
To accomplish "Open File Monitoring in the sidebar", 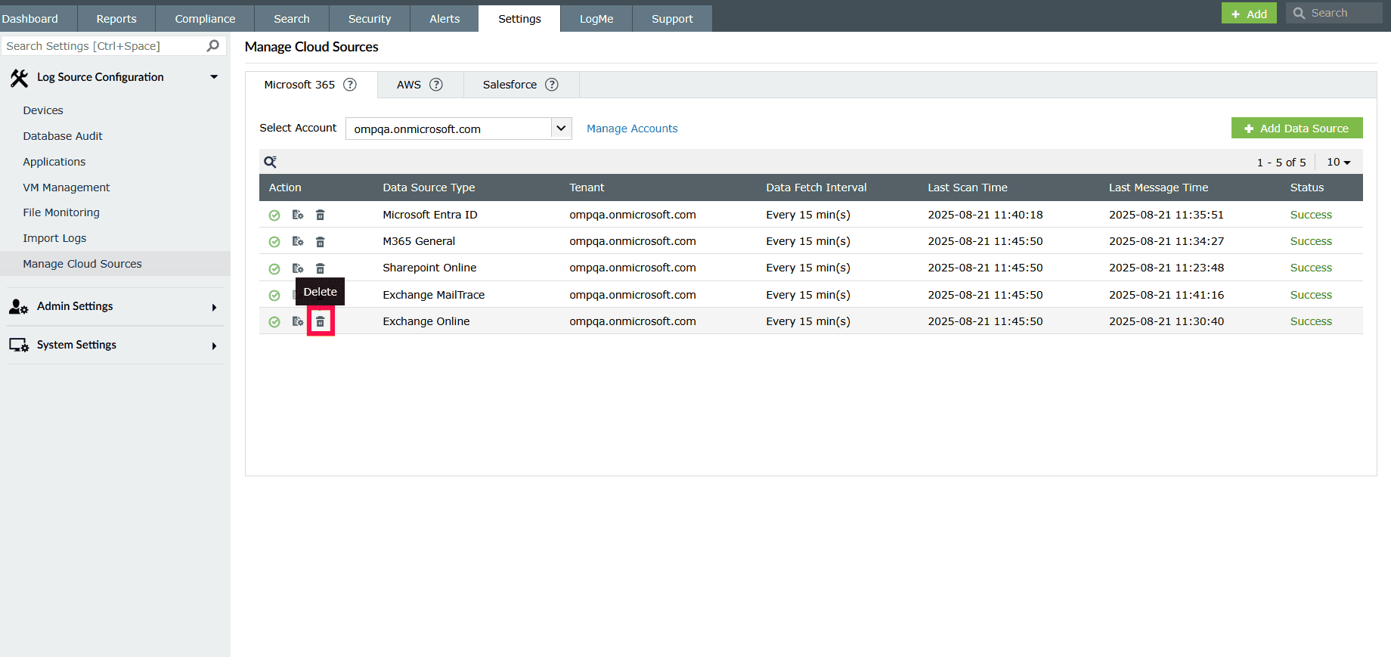I will pyautogui.click(x=61, y=212).
